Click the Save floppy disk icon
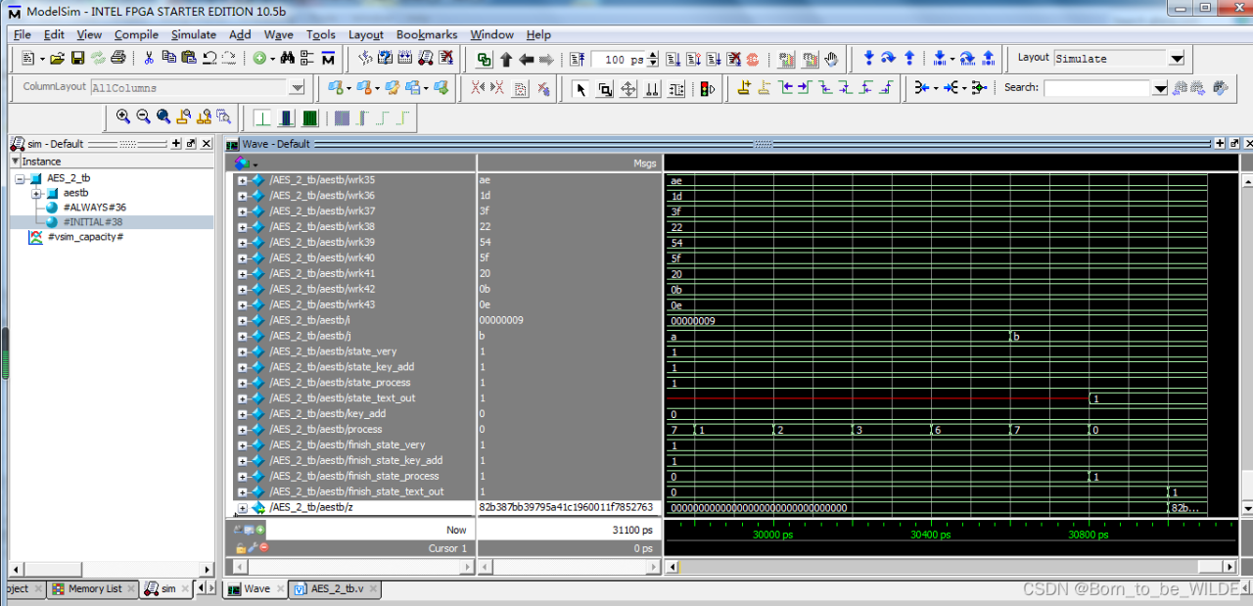 click(77, 59)
